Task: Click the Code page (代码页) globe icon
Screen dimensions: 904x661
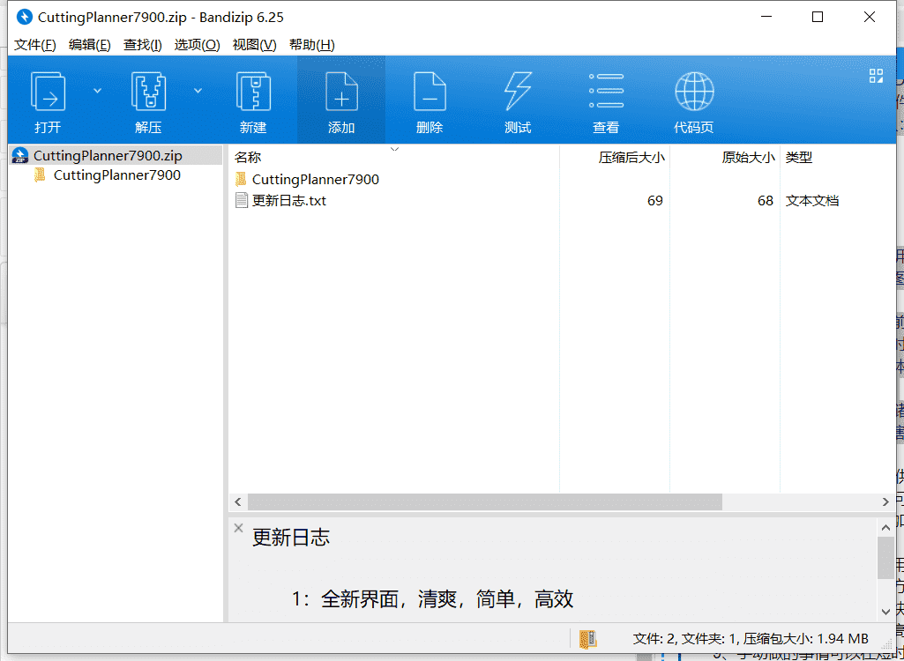Action: (x=694, y=92)
